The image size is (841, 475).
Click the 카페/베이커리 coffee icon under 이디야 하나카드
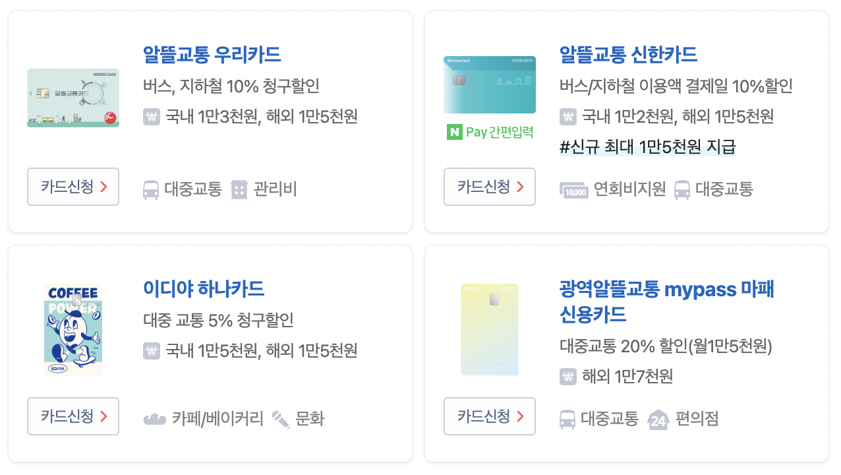pyautogui.click(x=154, y=418)
